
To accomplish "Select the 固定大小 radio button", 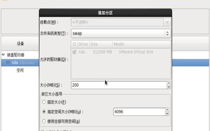I will pyautogui.click(x=44, y=102).
